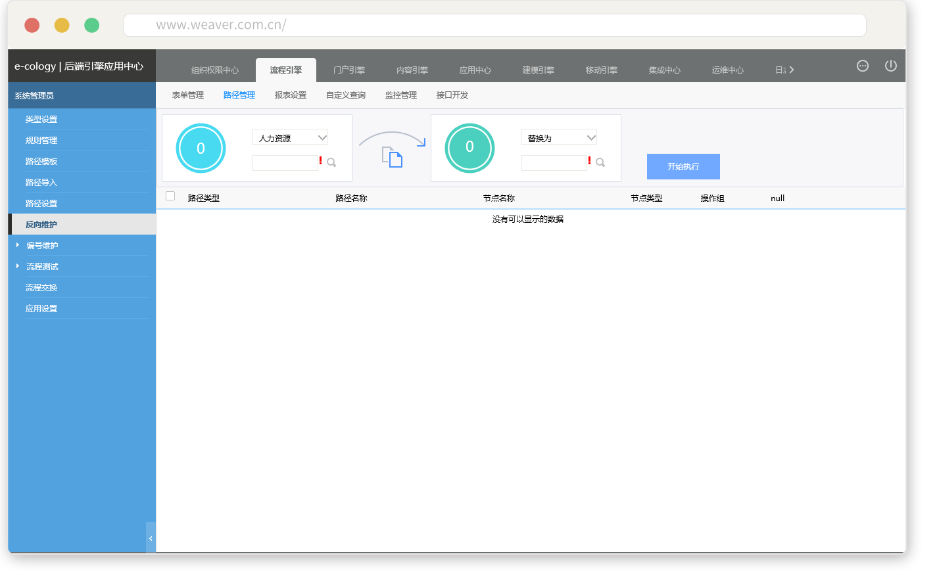Open the more options ellipsis icon
Image resolution: width=937 pixels, height=575 pixels.
coord(862,66)
